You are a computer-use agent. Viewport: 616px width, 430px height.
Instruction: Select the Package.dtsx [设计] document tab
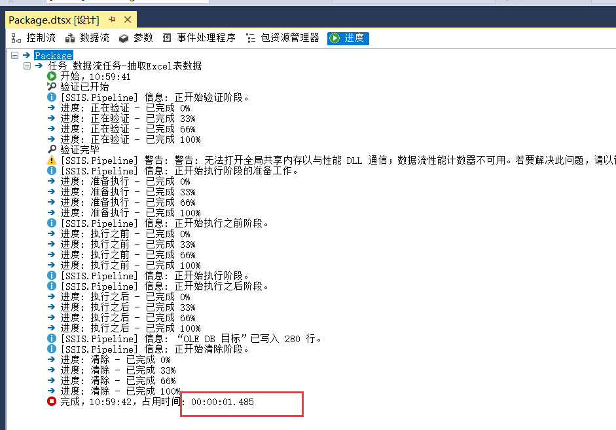coord(54,20)
